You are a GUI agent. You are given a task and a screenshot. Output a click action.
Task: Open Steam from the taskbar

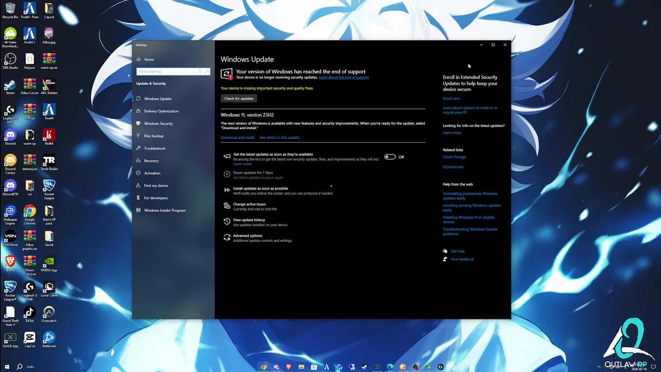point(365,367)
